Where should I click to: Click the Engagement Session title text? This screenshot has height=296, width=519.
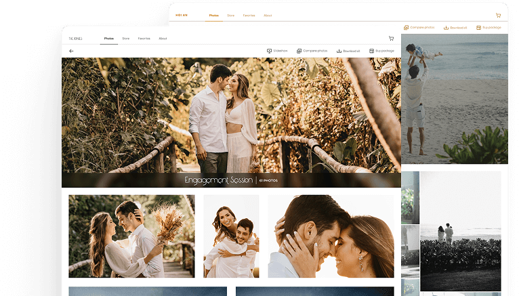218,180
